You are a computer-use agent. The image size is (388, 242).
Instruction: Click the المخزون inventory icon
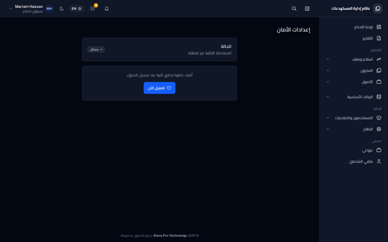[379, 70]
